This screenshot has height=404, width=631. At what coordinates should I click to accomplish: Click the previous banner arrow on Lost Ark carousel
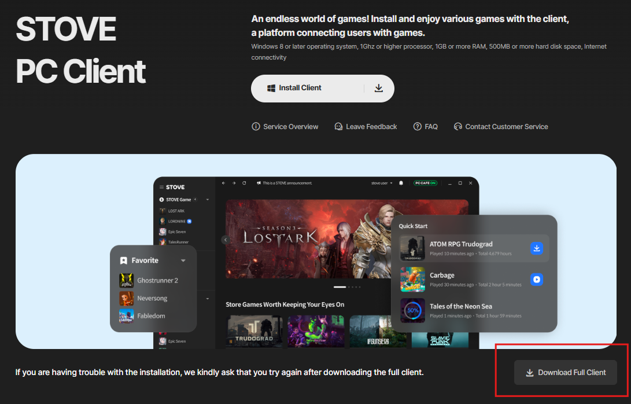[x=225, y=240]
